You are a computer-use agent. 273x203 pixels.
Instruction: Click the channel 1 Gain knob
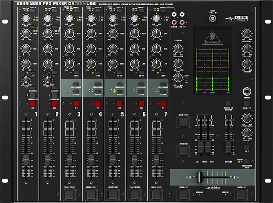pos(26,18)
